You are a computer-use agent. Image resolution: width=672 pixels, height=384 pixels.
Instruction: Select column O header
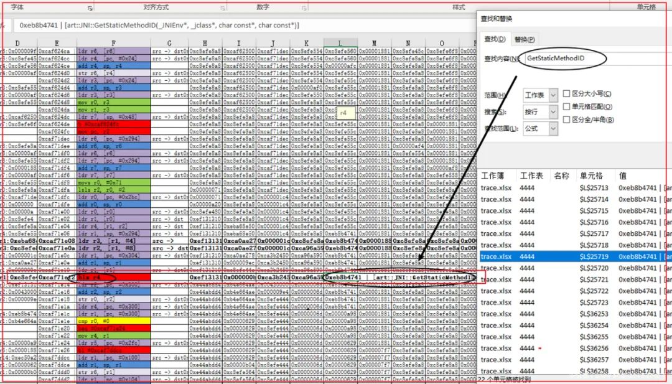tap(442, 43)
